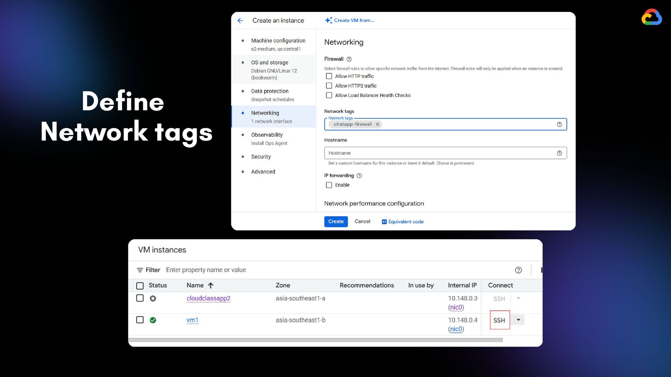Viewport: 671px width, 377px height.
Task: Open the cloudclassapp2 instance link
Action: 208,298
